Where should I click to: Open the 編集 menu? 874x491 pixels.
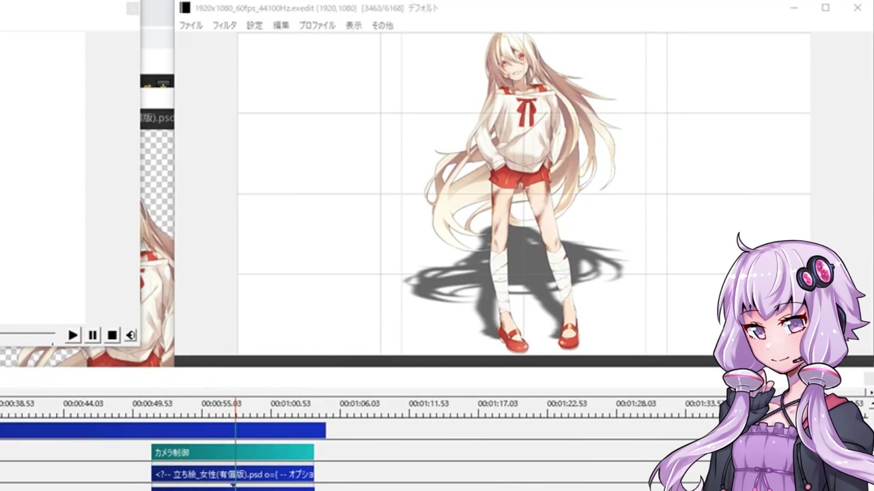(x=281, y=25)
